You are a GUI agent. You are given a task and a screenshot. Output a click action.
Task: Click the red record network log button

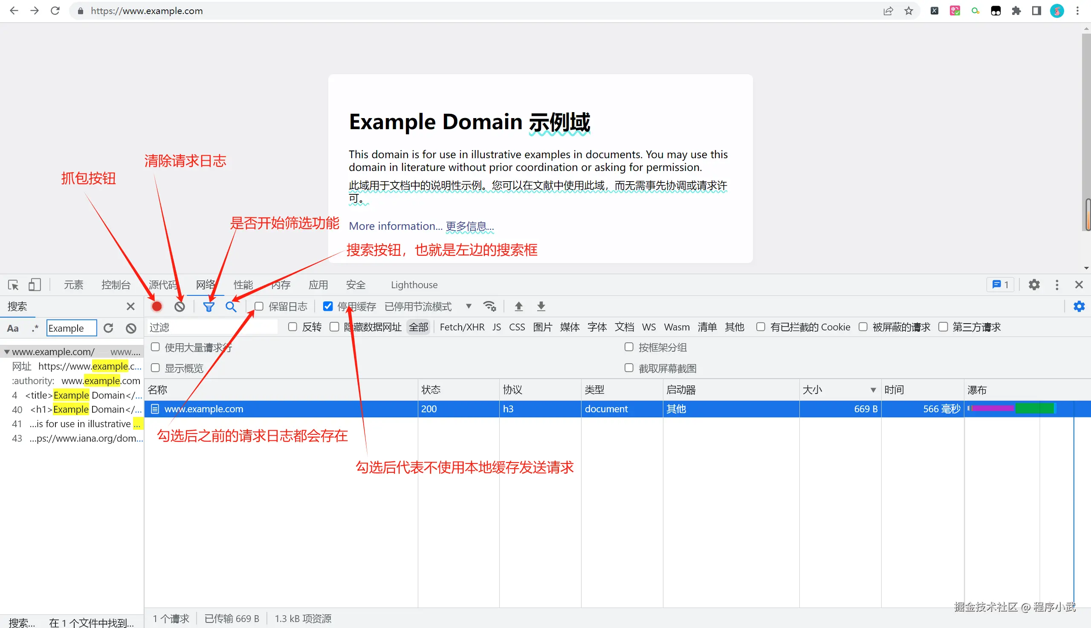tap(157, 306)
